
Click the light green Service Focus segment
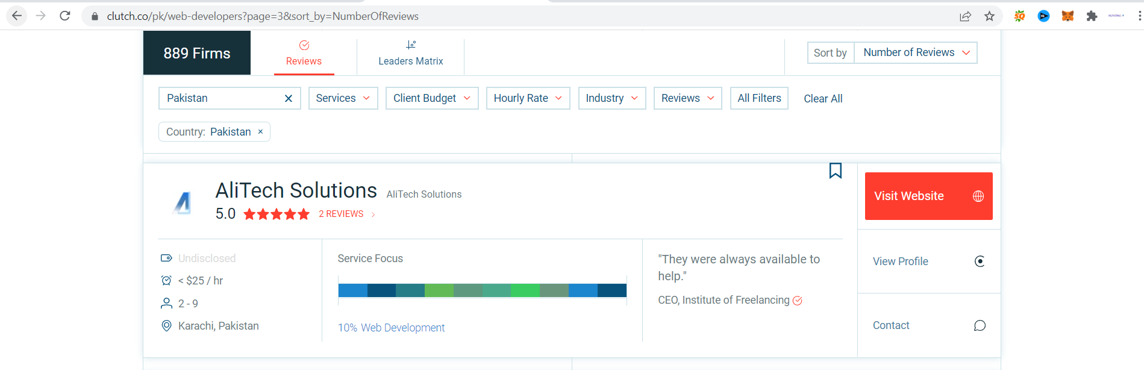pyautogui.click(x=439, y=290)
